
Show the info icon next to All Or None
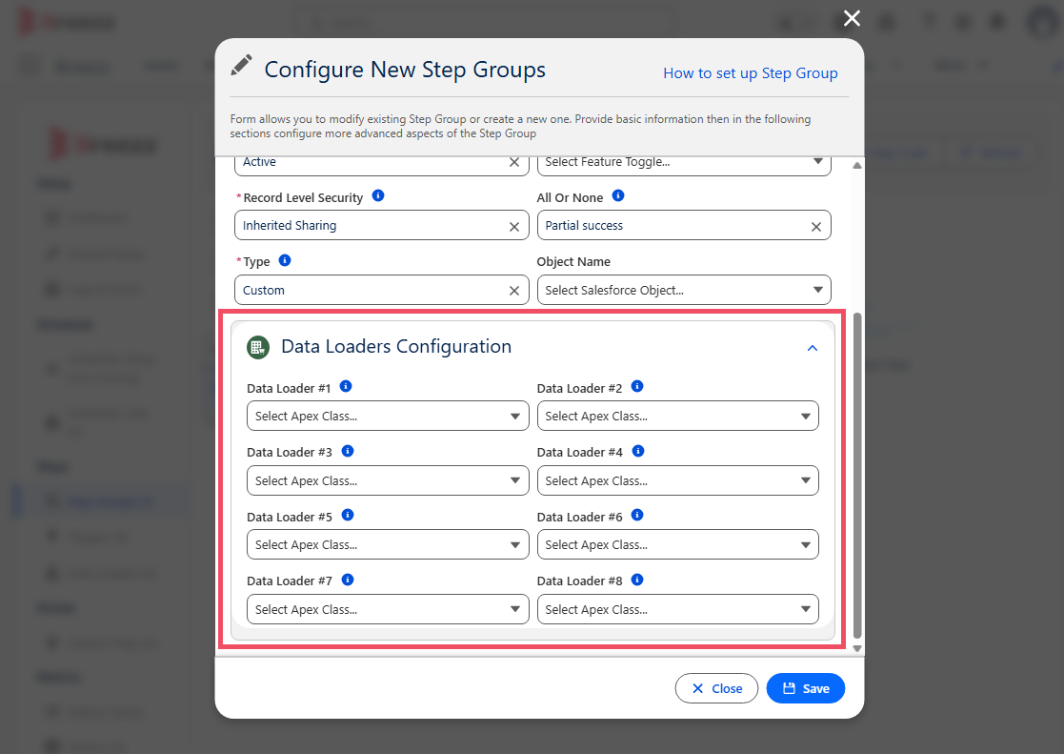pyautogui.click(x=618, y=195)
